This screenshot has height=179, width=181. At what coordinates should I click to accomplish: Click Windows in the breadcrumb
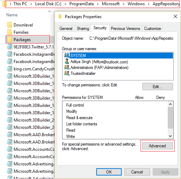[136, 4]
